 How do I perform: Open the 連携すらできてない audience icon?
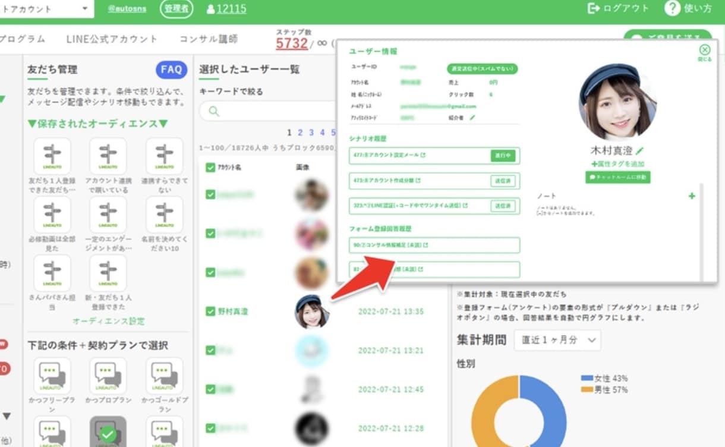tap(164, 156)
